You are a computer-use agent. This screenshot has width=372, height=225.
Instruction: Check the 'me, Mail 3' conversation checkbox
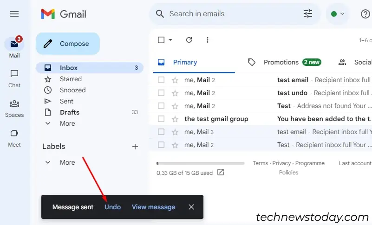point(161,132)
